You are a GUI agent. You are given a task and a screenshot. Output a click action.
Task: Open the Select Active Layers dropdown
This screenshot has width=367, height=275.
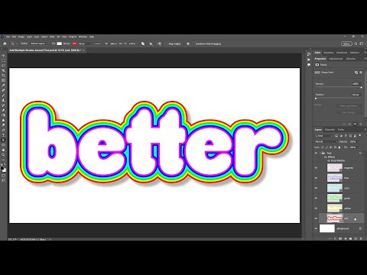(39, 44)
